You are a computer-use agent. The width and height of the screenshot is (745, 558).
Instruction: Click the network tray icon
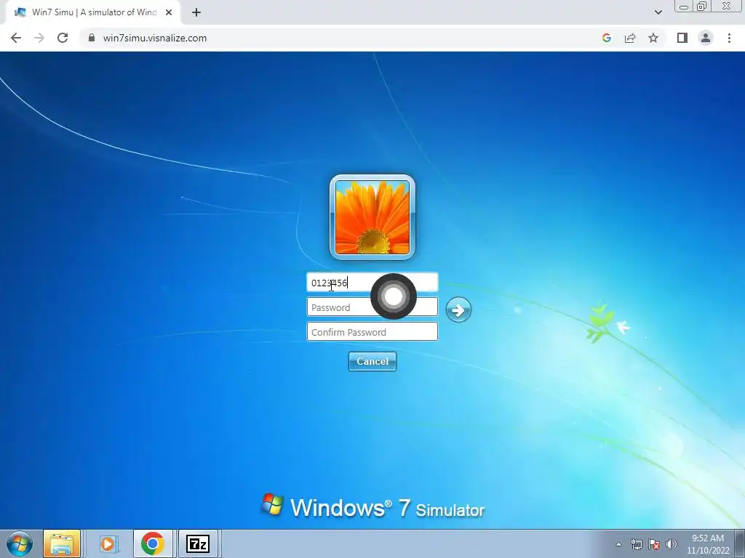636,544
